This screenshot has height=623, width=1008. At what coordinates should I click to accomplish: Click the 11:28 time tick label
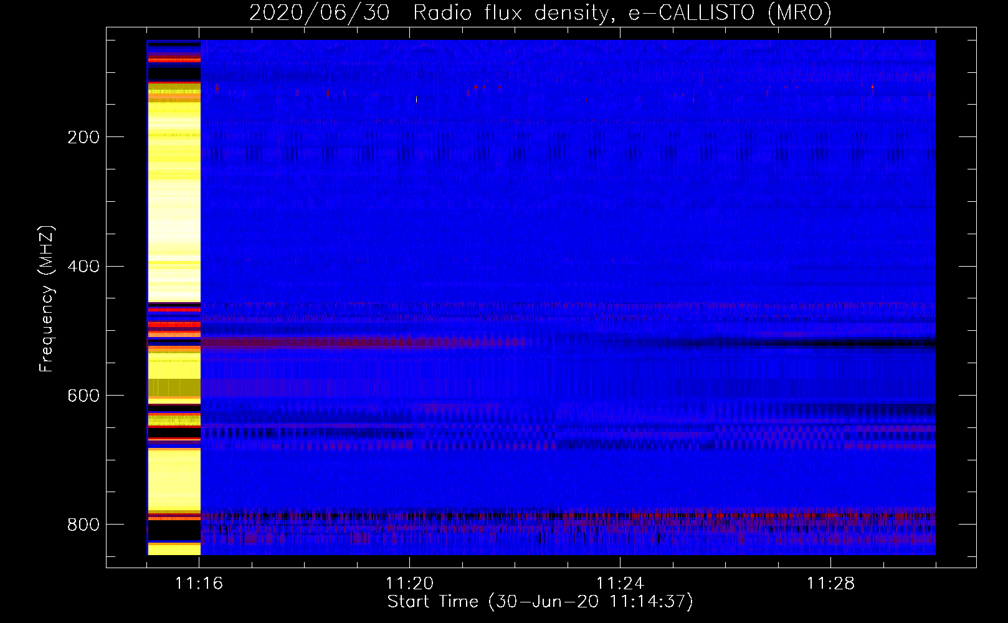pos(831,584)
